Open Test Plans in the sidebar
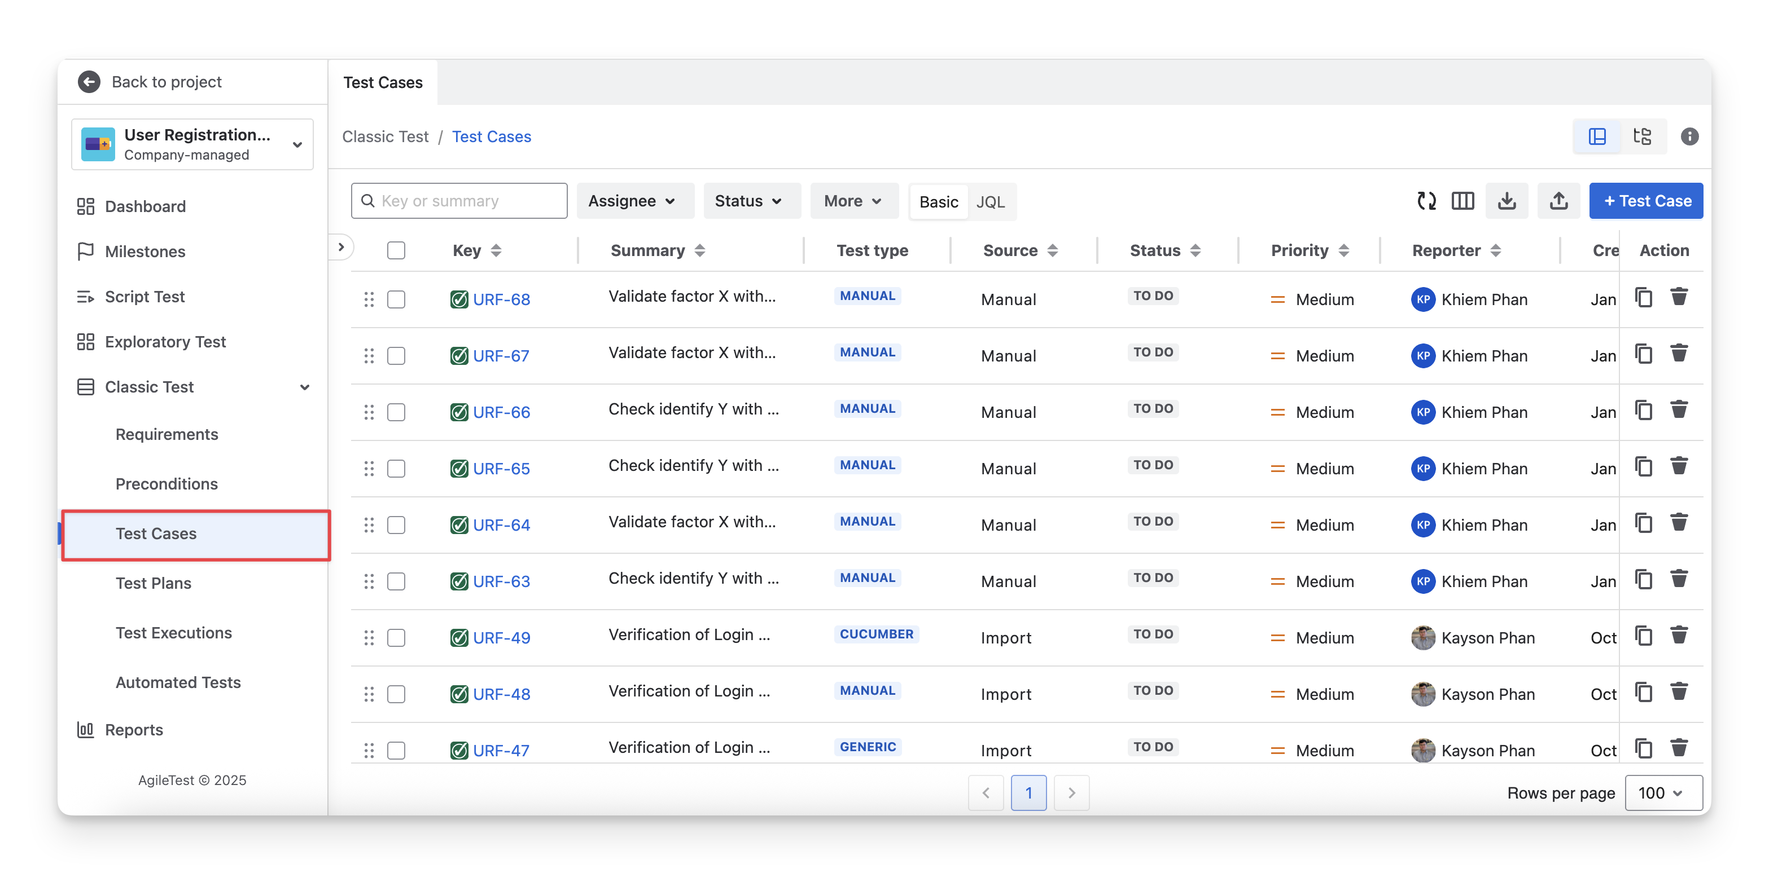The height and width of the screenshot is (873, 1769). [154, 583]
